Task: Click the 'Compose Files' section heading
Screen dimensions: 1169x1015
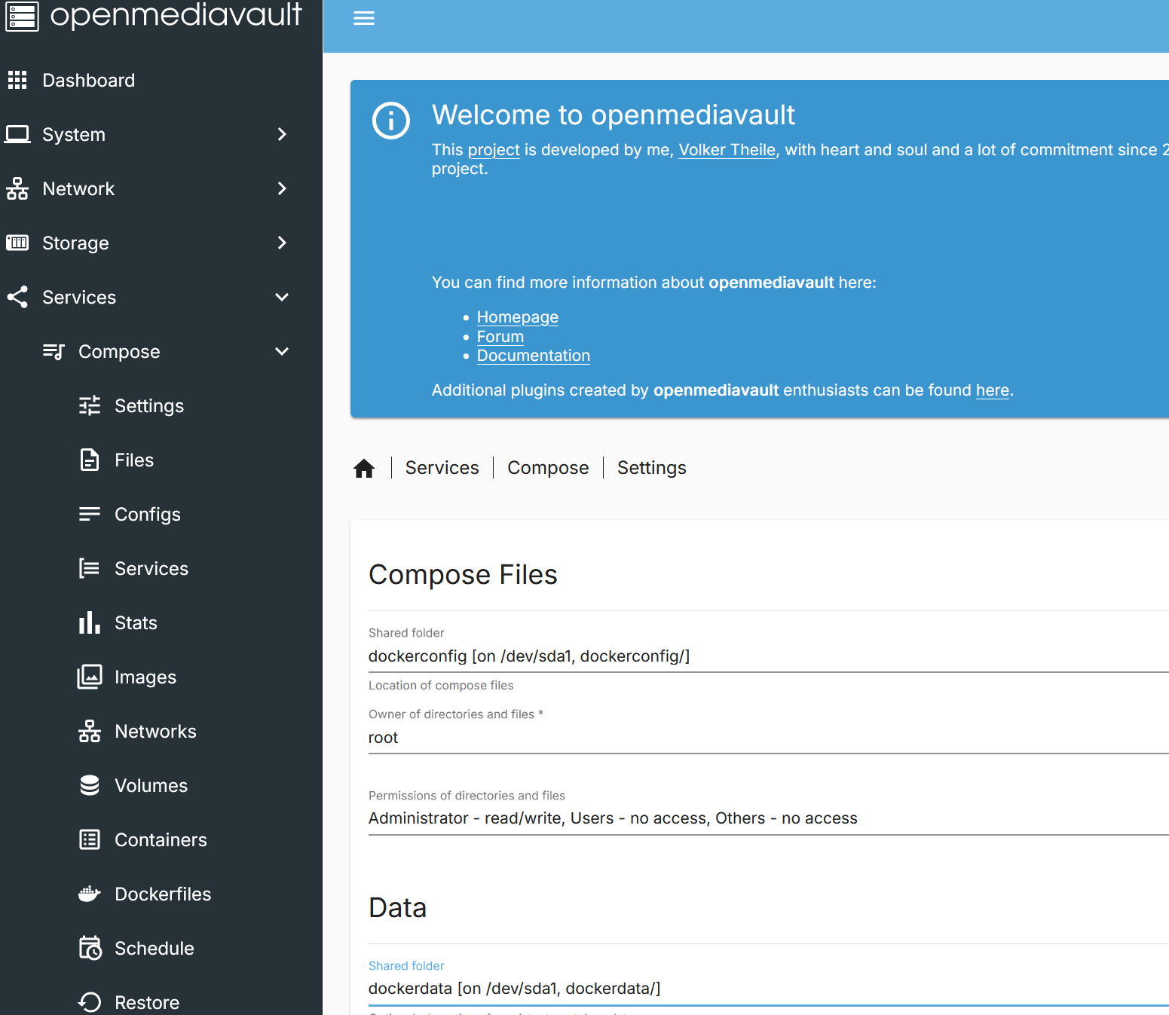Action: pyautogui.click(x=463, y=575)
